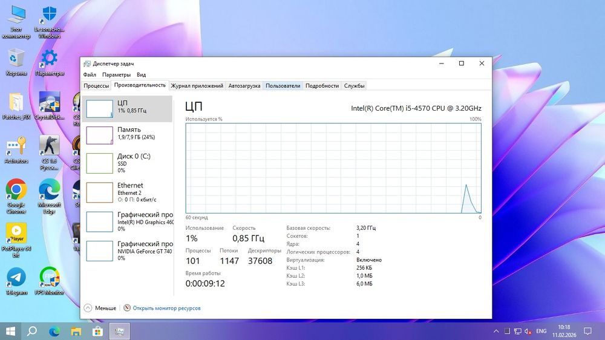Select the Корзина recycle bin icon

coord(16,62)
